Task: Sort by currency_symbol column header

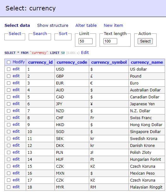Action: (x=109, y=62)
